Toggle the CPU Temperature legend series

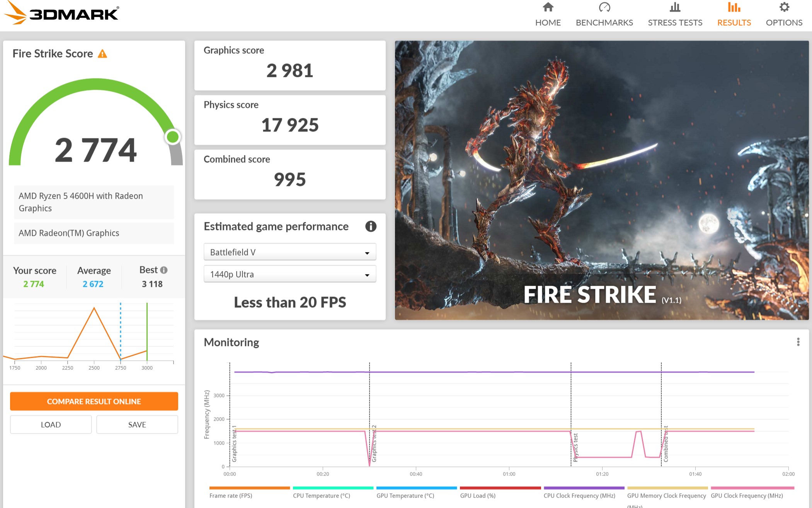pyautogui.click(x=321, y=495)
